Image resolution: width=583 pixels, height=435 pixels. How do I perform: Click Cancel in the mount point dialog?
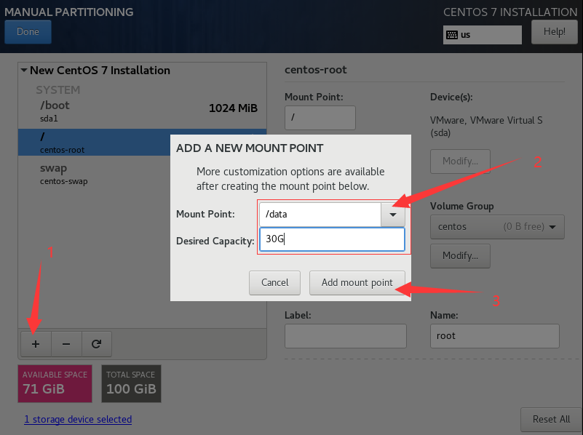275,283
